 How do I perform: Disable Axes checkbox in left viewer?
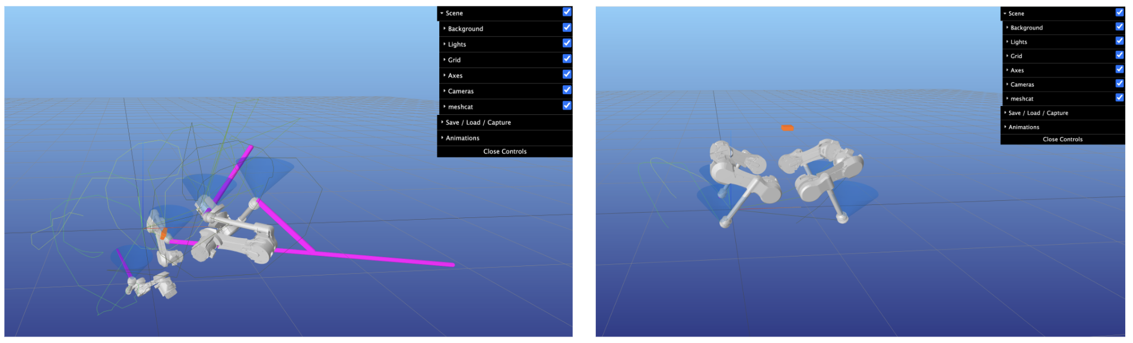coord(567,74)
